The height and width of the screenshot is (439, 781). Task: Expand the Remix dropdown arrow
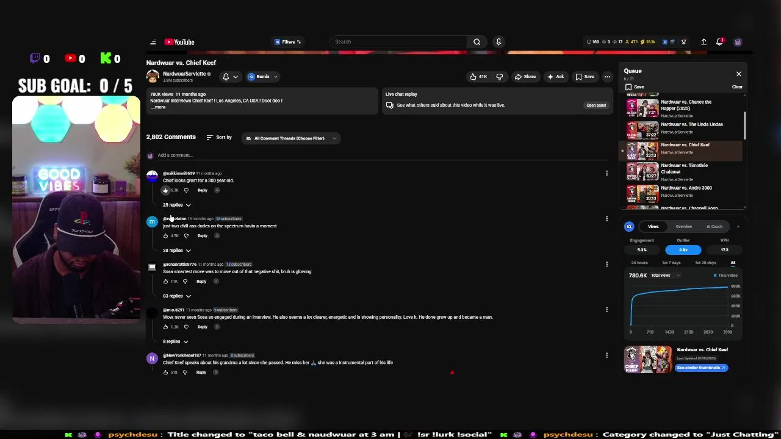(x=276, y=77)
